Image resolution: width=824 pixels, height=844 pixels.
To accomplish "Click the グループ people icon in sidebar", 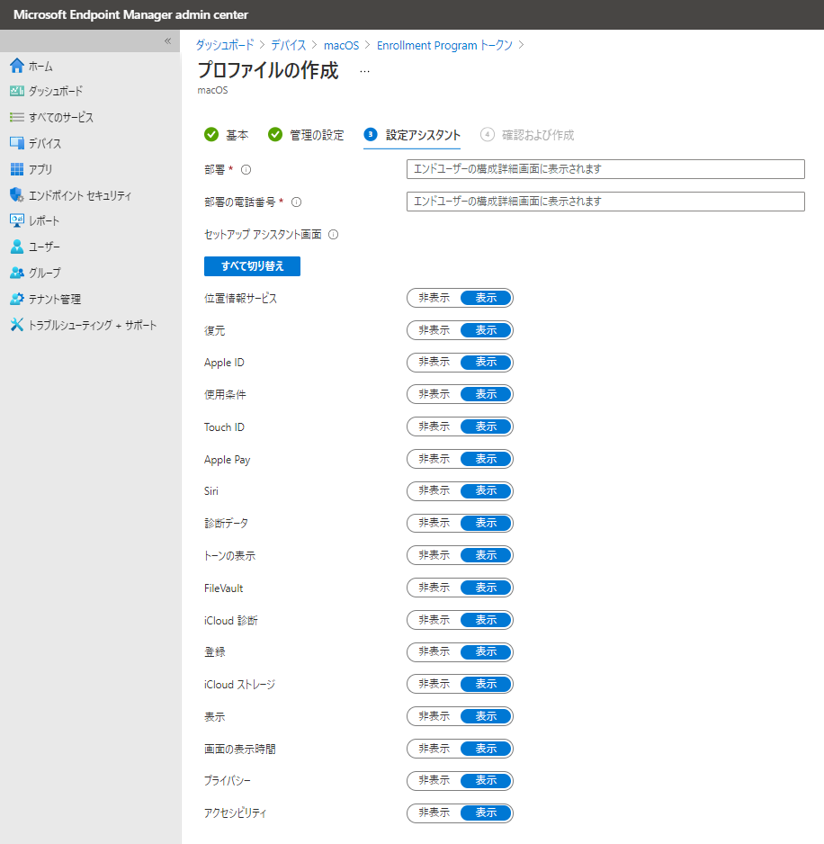I will point(17,273).
